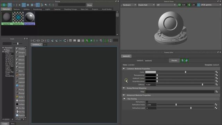Select the lambert1 property editor tab
Screen dimensions: 222x125
(126, 56)
